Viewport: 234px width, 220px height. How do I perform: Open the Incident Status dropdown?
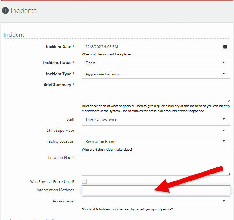156,63
